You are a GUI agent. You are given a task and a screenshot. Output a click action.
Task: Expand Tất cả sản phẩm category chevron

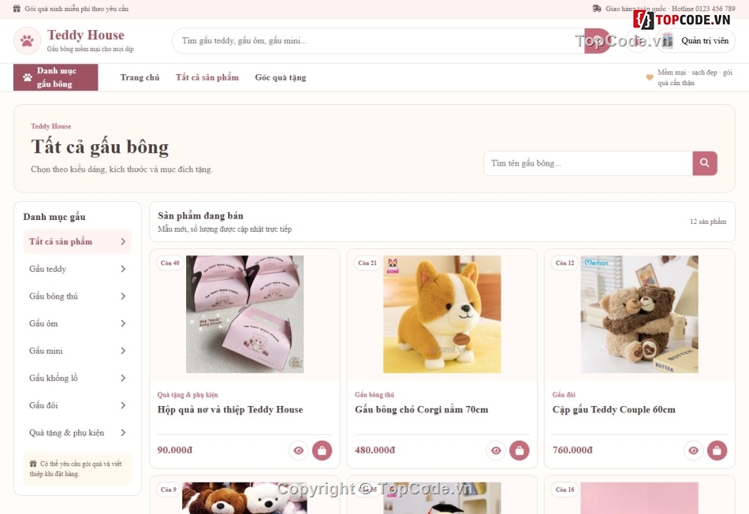[x=123, y=242]
